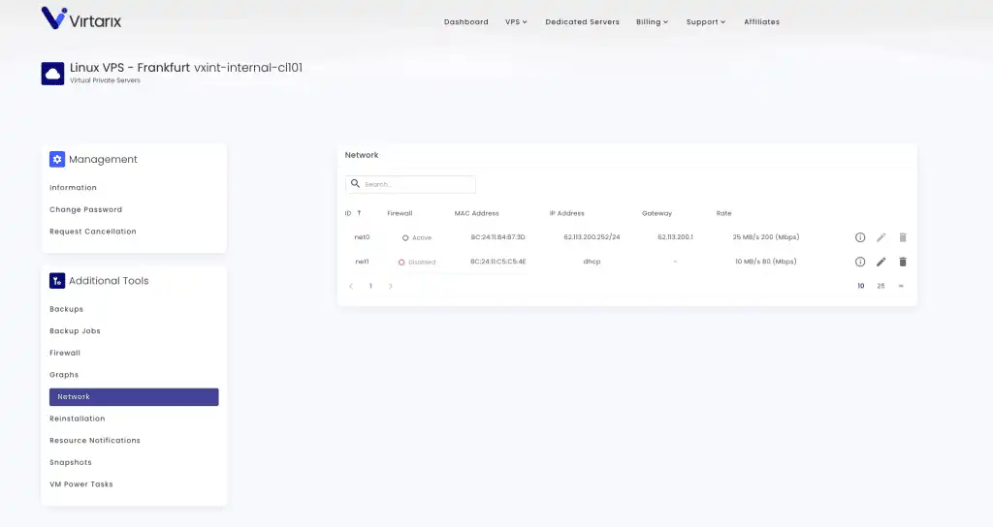Viewport: 993px width, 527px height.
Task: Toggle the Active firewall status on net0
Action: 417,237
